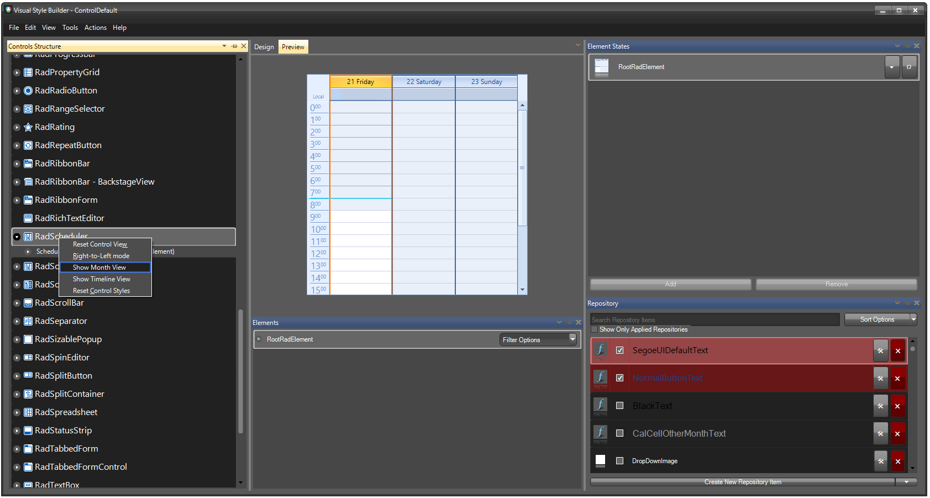This screenshot has height=498, width=930.
Task: Click the scheduler preview scroll-down arrow
Action: 522,290
